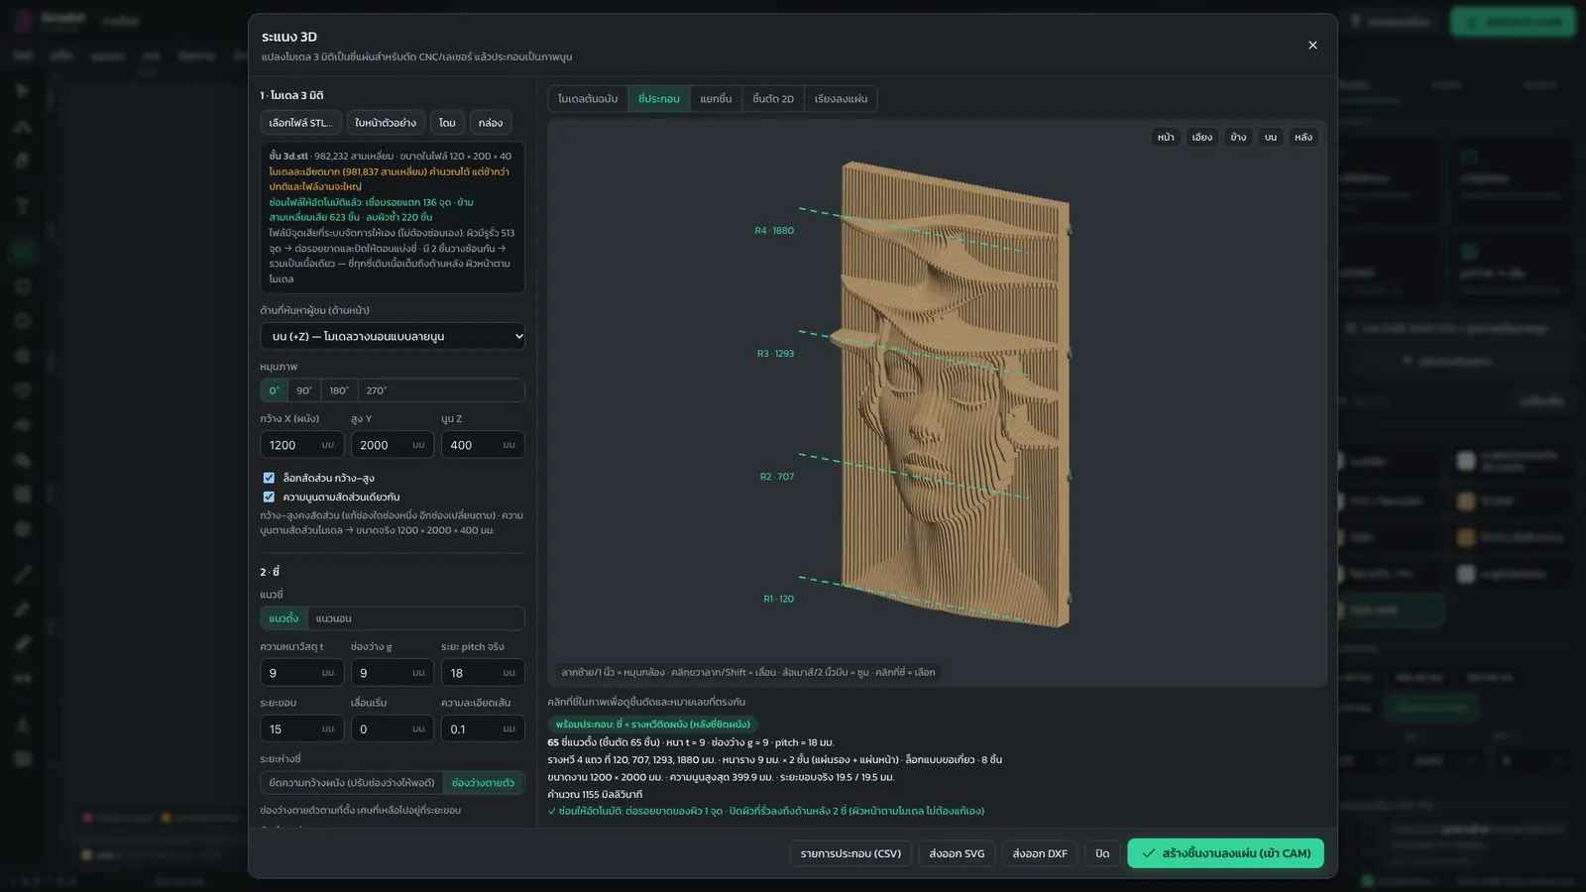This screenshot has height=892, width=1586.
Task: Set view to เอียง (angled)
Action: click(x=1202, y=137)
